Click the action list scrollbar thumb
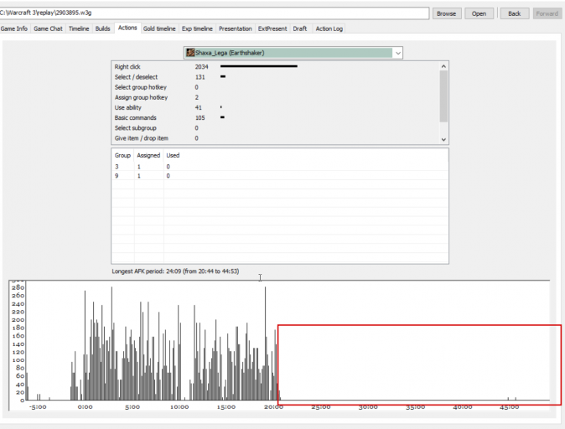This screenshot has height=429, width=565. pos(443,96)
